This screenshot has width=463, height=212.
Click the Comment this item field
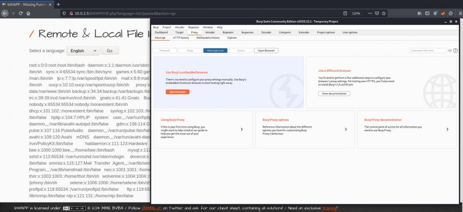tap(427, 51)
